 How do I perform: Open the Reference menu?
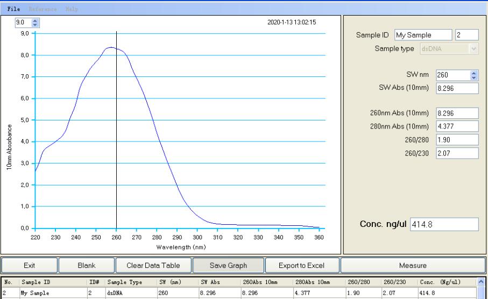click(x=43, y=9)
